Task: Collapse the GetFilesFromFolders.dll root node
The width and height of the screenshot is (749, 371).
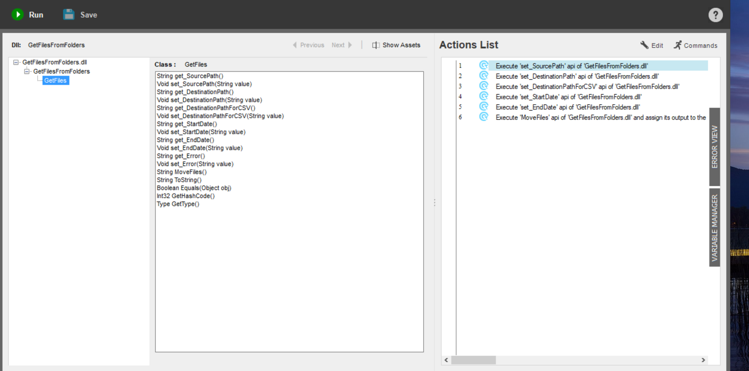Action: pos(16,62)
